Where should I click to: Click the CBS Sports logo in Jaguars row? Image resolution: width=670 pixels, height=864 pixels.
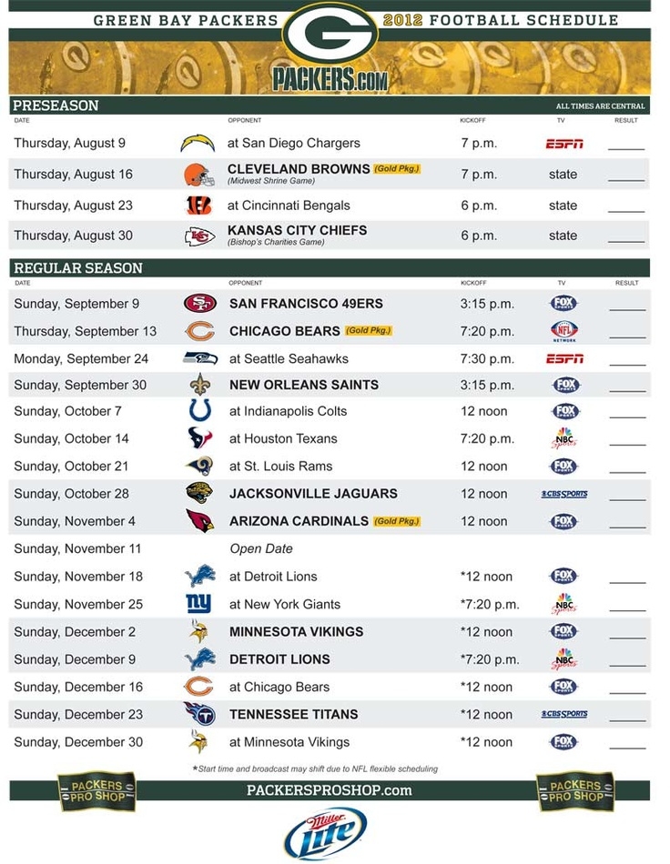pos(564,494)
